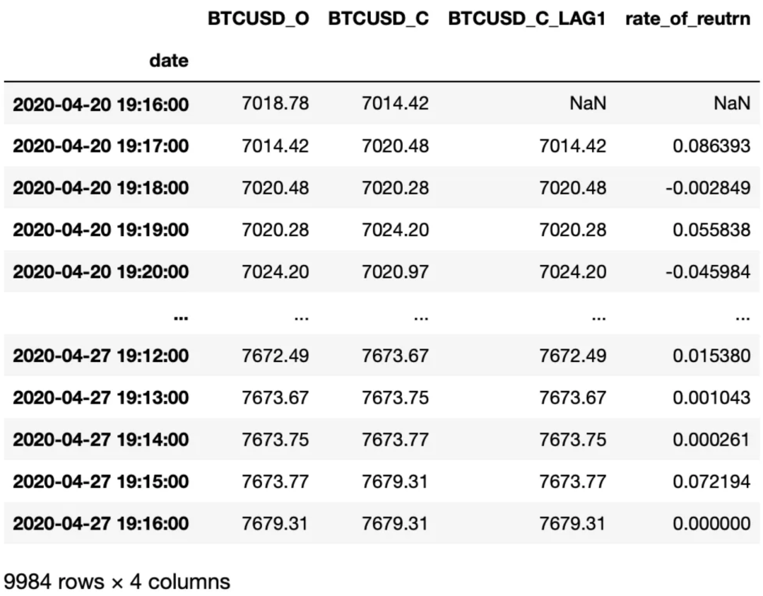
Task: Select row index 2020-04-20 19:17:00
Action: [101, 146]
